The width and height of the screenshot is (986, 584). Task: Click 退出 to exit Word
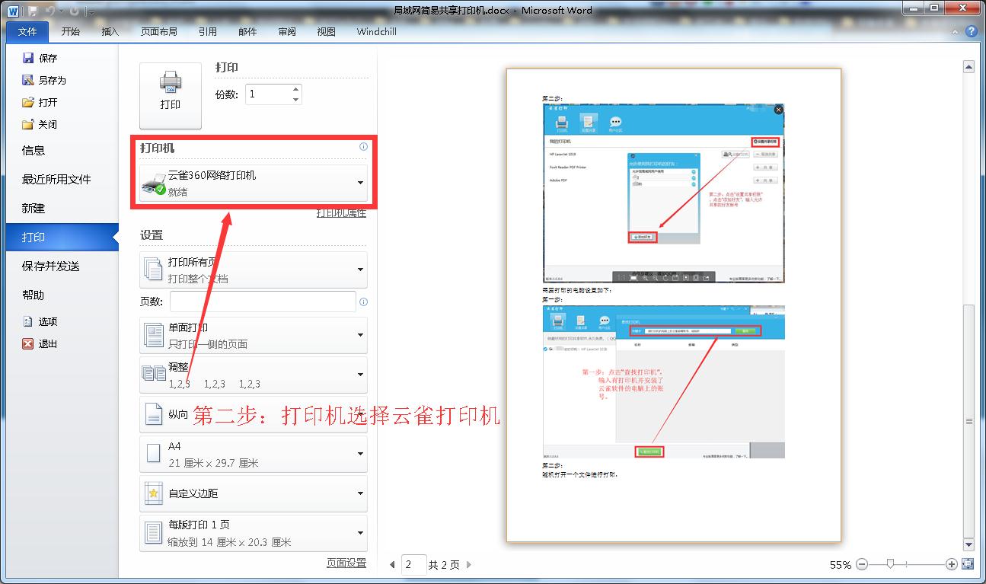click(40, 344)
